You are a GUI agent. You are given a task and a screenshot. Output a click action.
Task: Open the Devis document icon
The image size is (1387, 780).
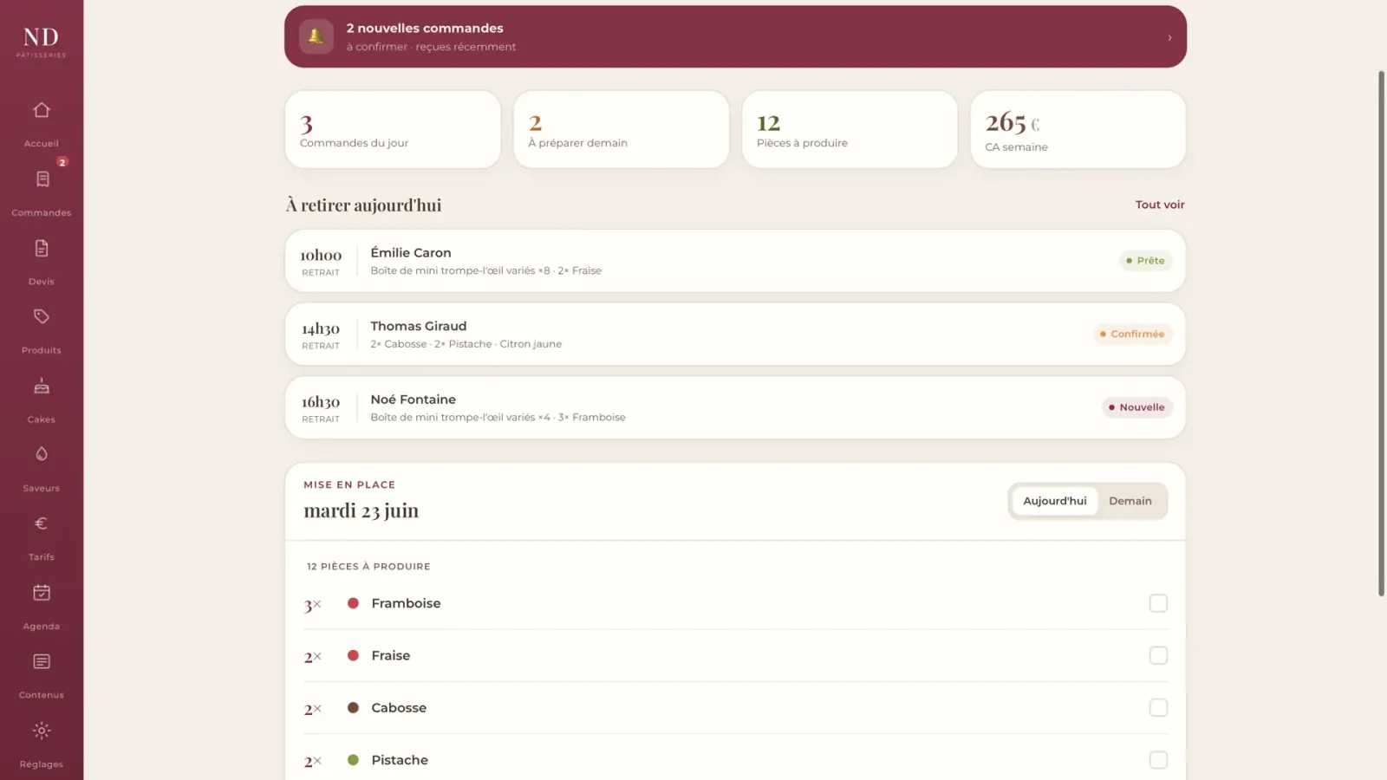[x=42, y=248]
